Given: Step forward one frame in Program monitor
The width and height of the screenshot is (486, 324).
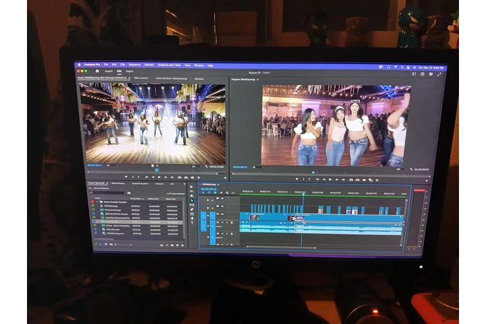Looking at the screenshot, I should [337, 180].
